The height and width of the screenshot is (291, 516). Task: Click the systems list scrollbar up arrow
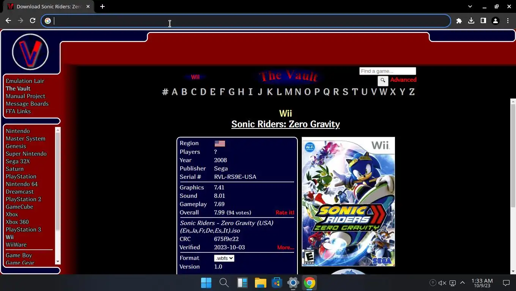click(58, 130)
